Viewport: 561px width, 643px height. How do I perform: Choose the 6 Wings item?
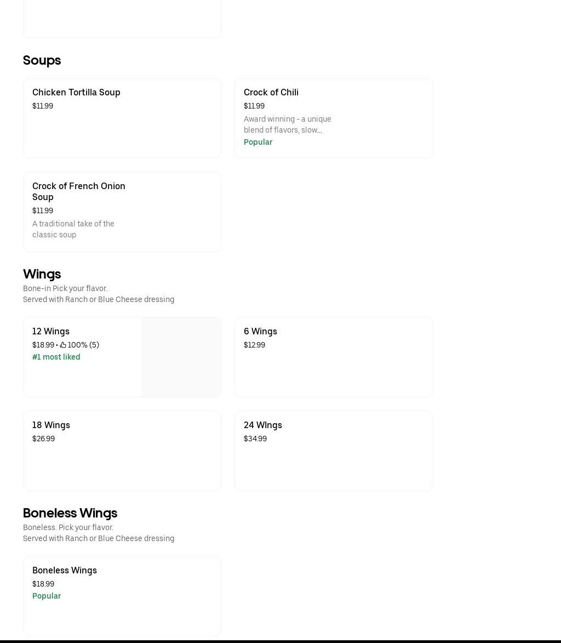click(334, 357)
